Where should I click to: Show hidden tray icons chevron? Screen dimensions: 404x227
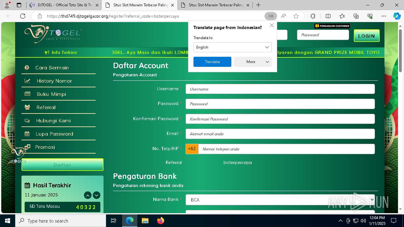click(x=340, y=221)
